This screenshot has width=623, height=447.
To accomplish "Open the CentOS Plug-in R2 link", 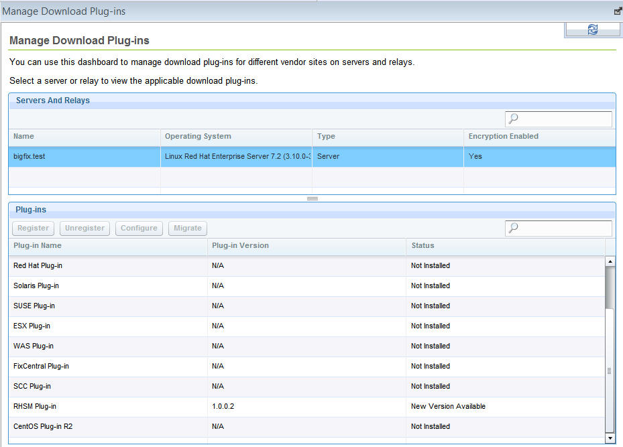I will coord(42,426).
